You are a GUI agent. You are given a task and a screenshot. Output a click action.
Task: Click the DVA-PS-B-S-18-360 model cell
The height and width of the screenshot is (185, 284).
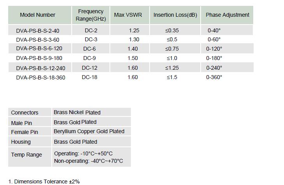tap(41, 78)
